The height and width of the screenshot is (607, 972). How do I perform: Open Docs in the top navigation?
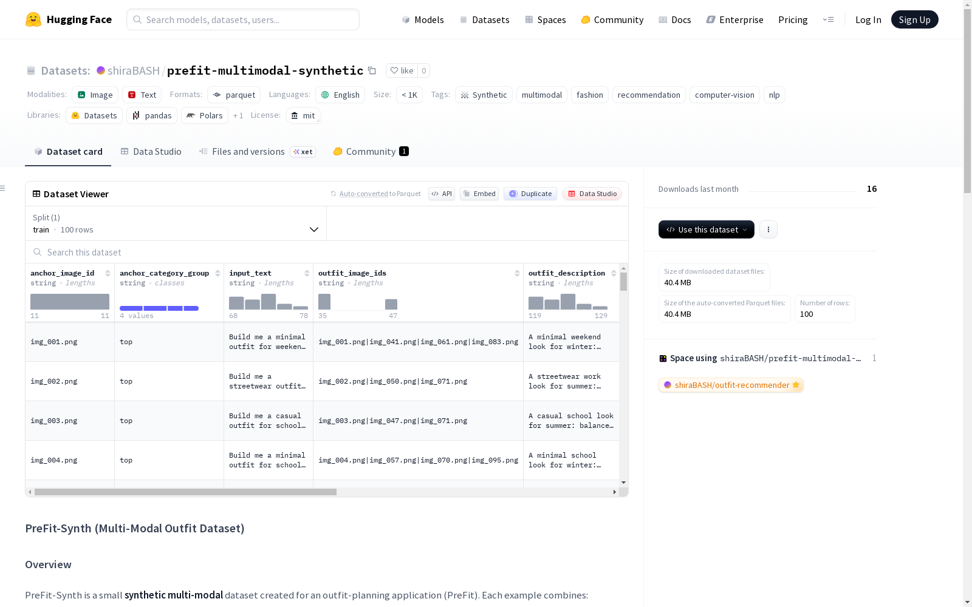(x=675, y=19)
